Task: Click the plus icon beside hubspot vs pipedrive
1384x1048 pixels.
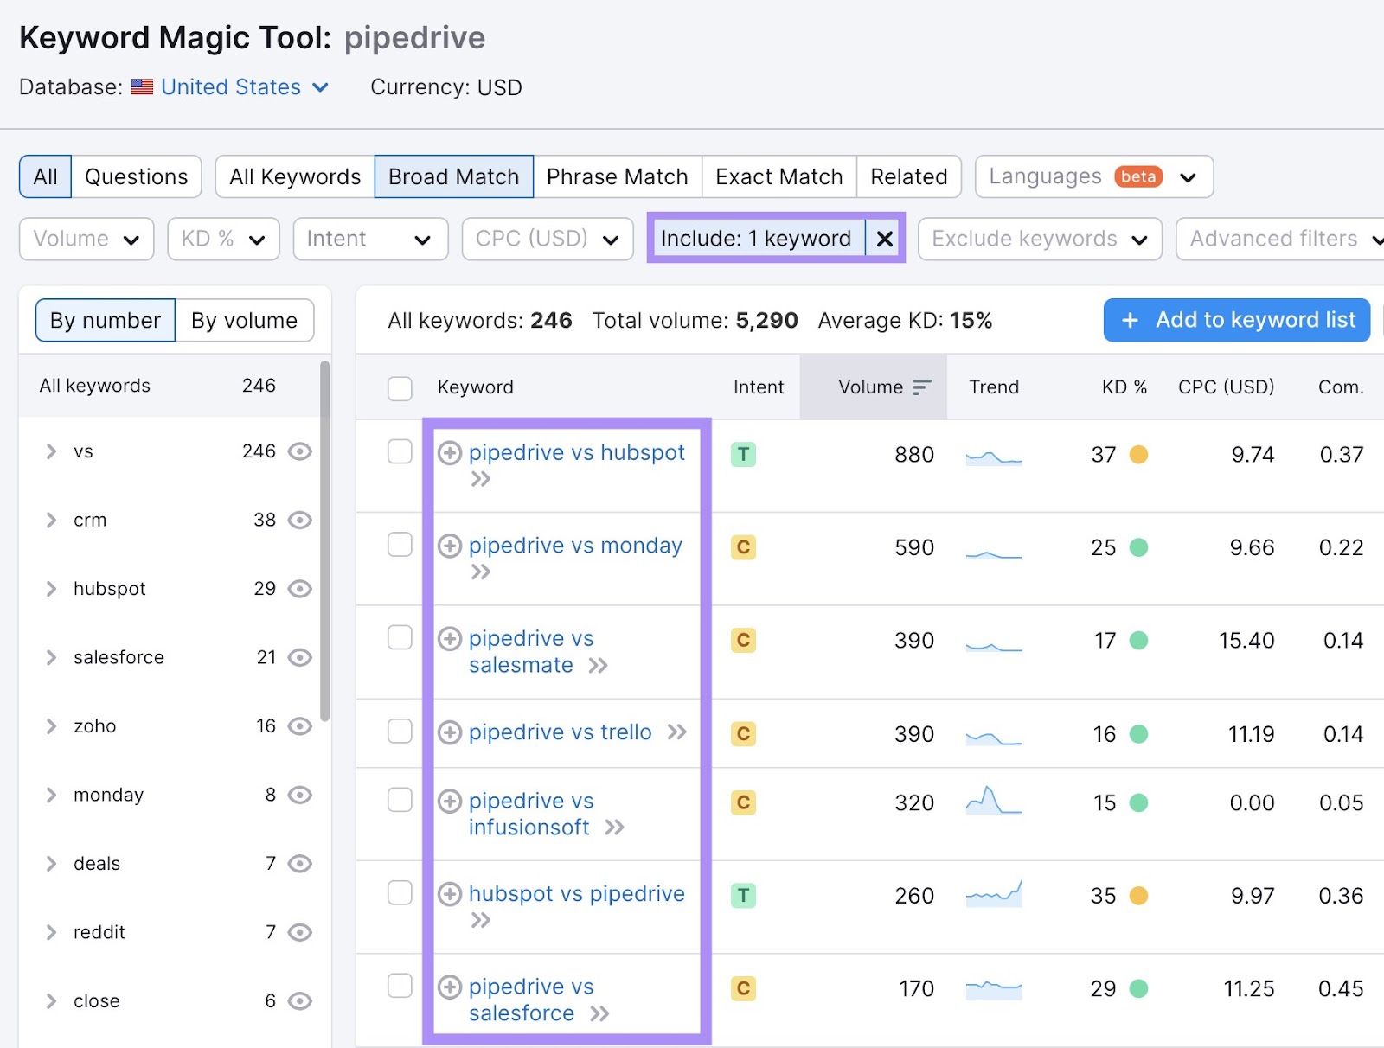Action: coord(449,894)
